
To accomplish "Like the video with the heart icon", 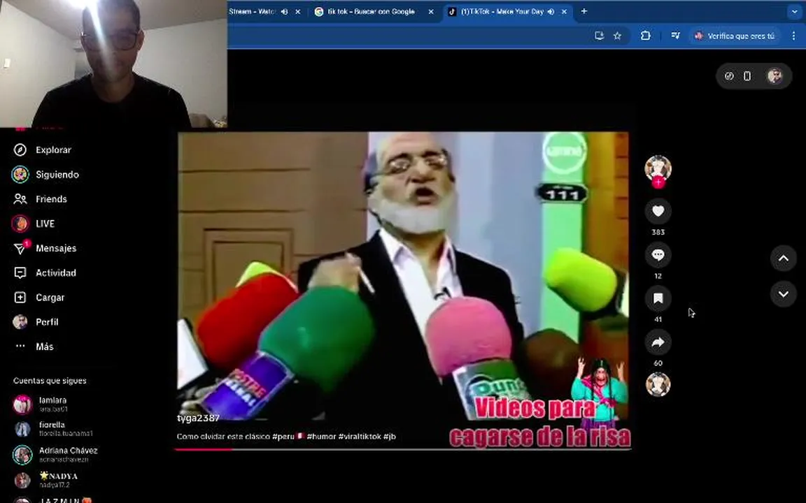I will coord(658,211).
